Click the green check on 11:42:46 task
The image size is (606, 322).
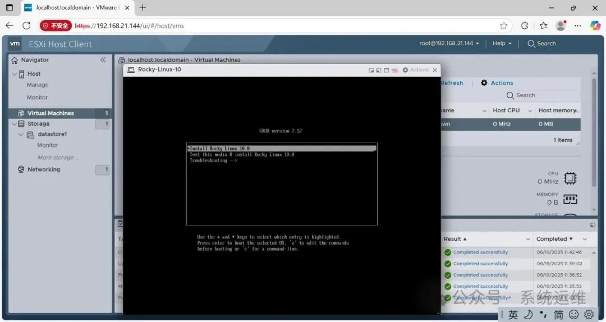448,252
